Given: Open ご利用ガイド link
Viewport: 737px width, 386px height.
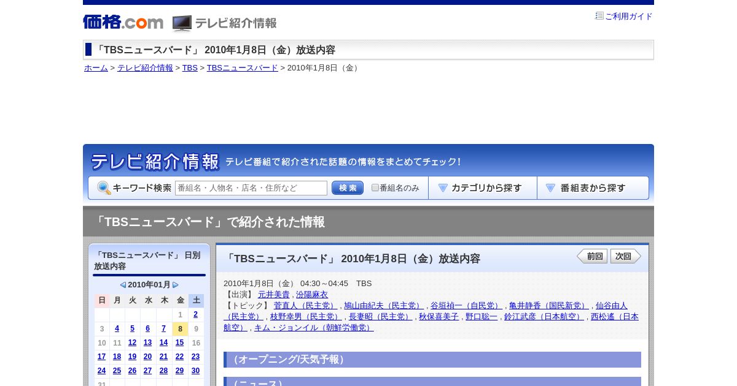Looking at the screenshot, I should 628,17.
